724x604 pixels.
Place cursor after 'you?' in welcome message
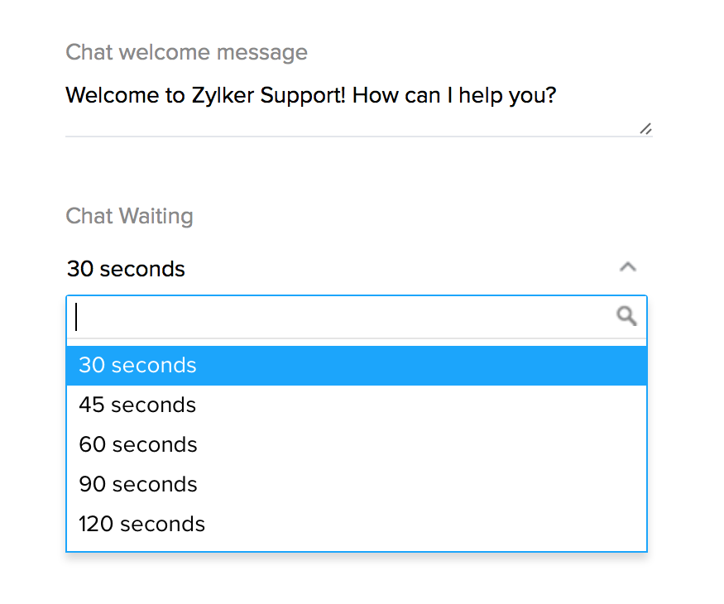click(x=557, y=95)
